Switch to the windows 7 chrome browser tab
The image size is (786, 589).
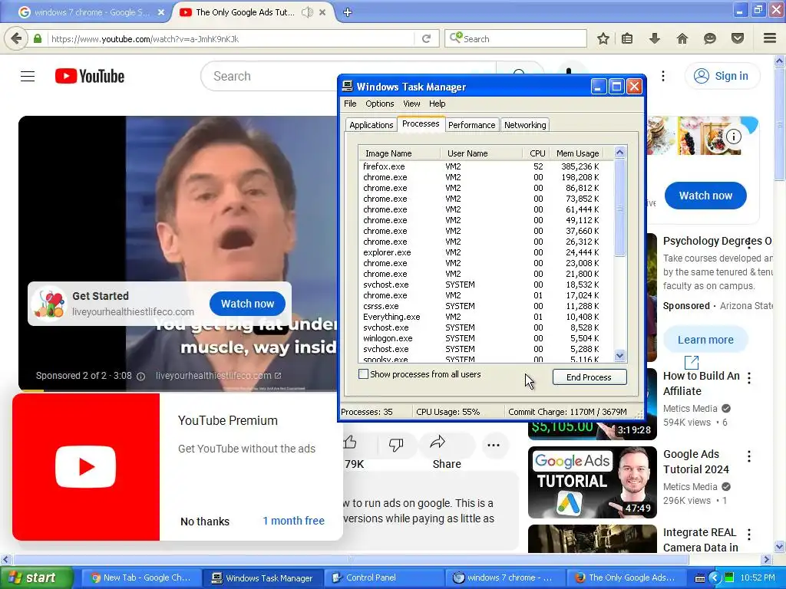pos(91,12)
